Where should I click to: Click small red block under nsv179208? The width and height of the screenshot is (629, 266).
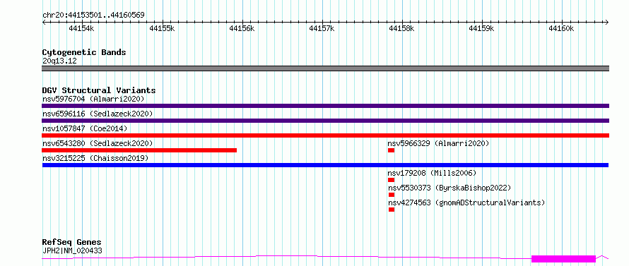click(391, 180)
